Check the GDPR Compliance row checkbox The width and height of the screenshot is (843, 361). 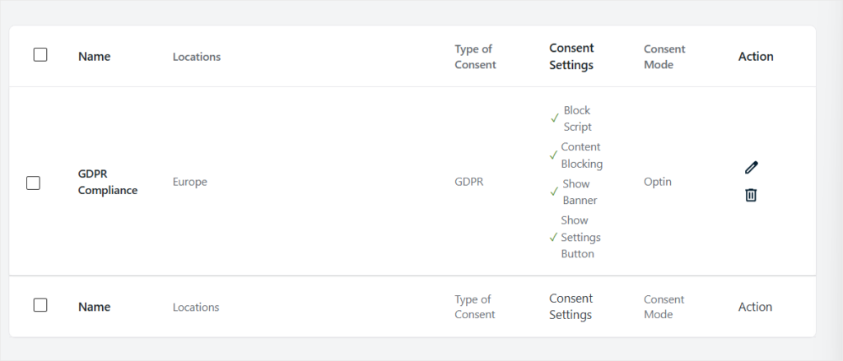pos(33,183)
